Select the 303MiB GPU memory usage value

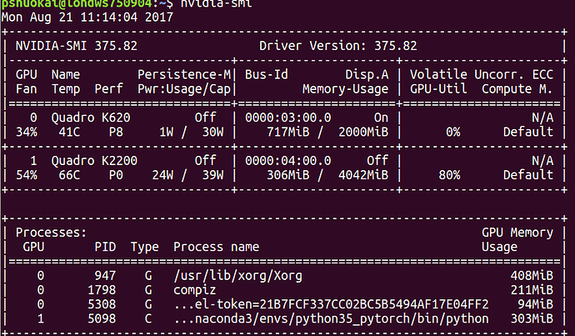[x=532, y=318]
